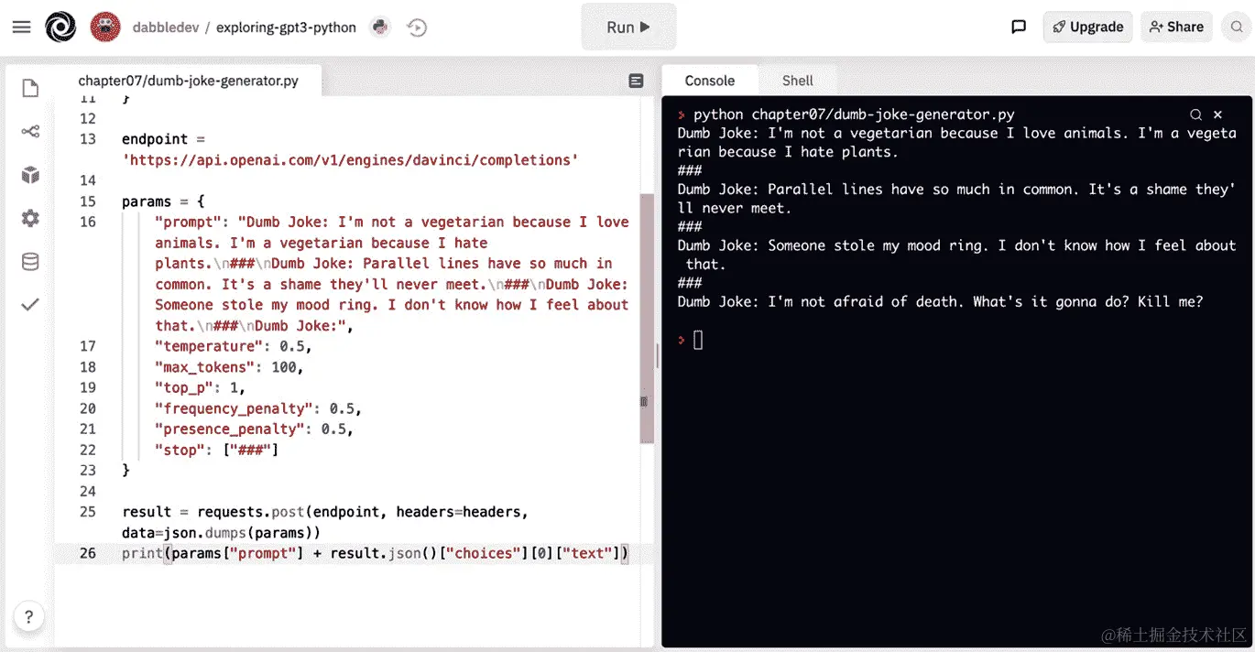Image resolution: width=1255 pixels, height=652 pixels.
Task: Open the version control panel
Action: point(29,131)
